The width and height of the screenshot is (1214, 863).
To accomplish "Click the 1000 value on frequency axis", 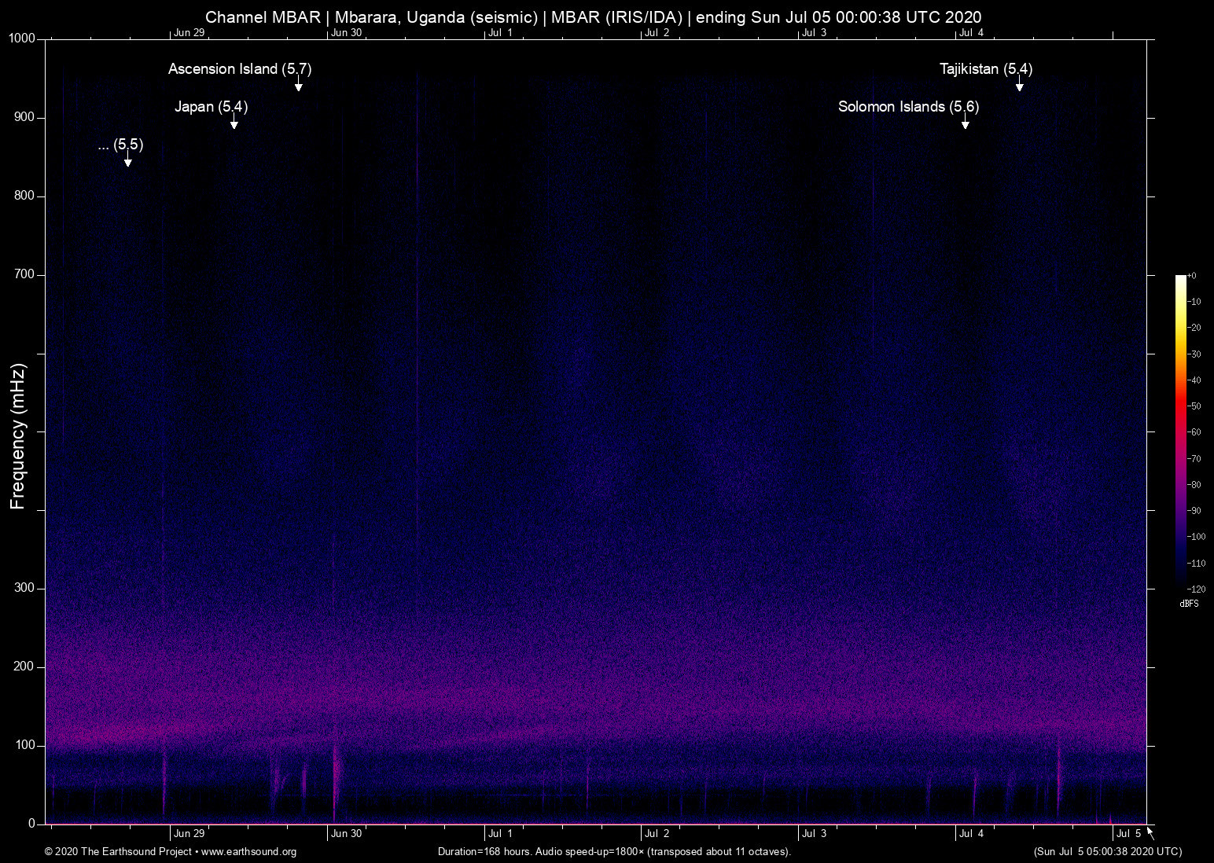I will [x=22, y=39].
